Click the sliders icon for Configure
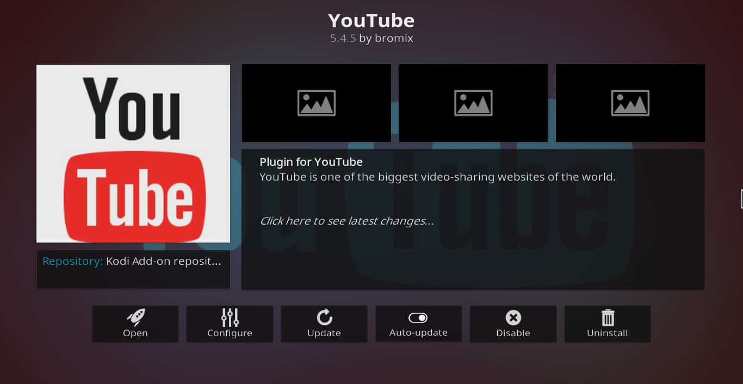Viewport: 743px width, 384px height. pos(230,318)
